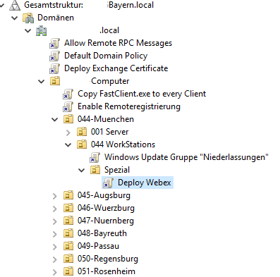Expand the 001 Server OU
This screenshot has width=280, height=277.
[68, 133]
